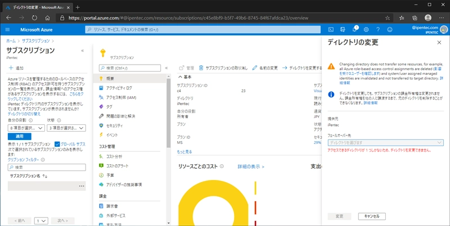This screenshot has height=226, width=450.
Task: Open portal settings gear
Action: click(x=366, y=29)
